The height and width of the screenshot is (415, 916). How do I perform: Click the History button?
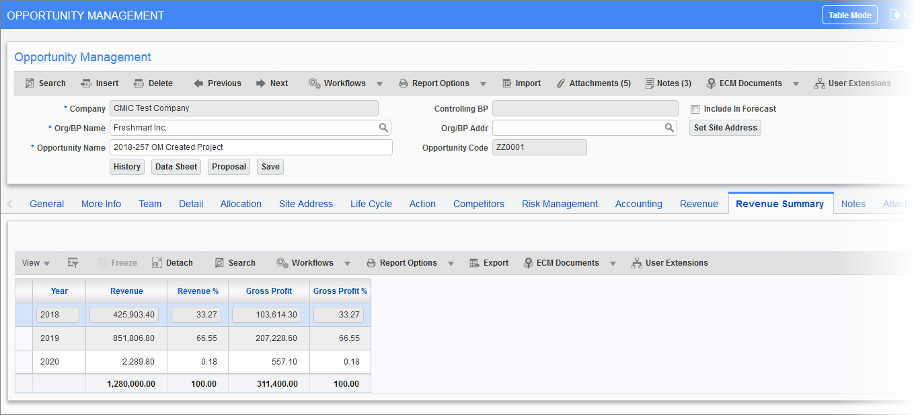127,167
